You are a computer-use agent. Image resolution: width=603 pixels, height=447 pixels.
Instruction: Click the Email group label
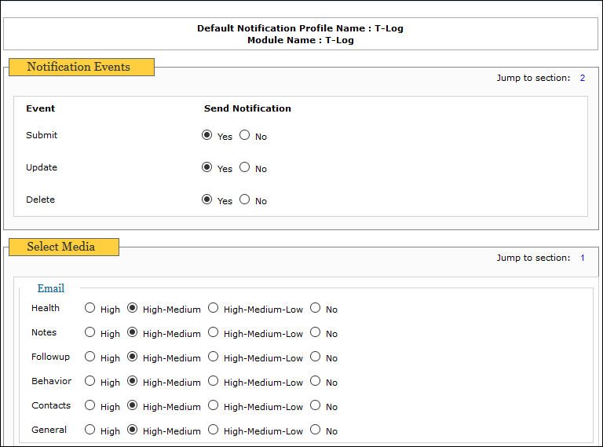[x=51, y=288]
